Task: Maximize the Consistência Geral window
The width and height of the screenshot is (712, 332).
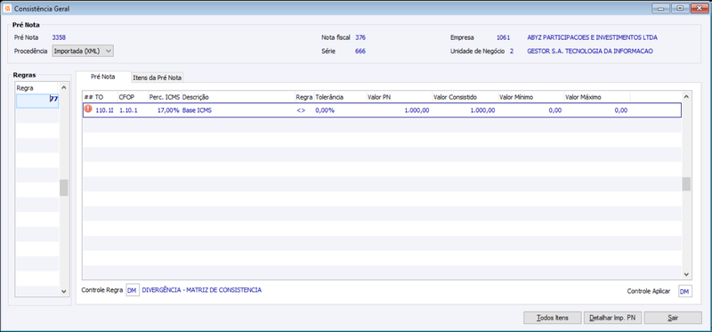Action: coord(680,8)
